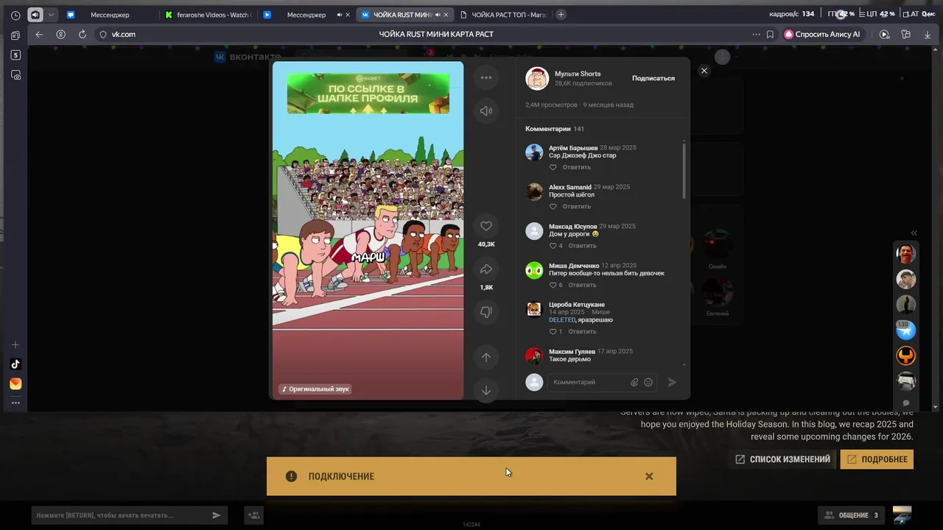Screen dimensions: 943x530
Task: Open the three-dots video options menu
Action: [486, 77]
